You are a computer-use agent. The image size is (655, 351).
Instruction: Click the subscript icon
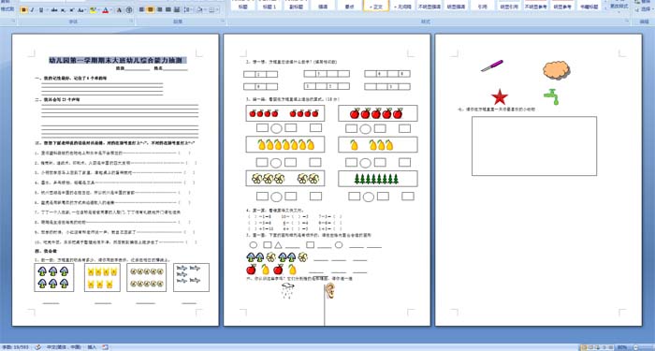63,10
